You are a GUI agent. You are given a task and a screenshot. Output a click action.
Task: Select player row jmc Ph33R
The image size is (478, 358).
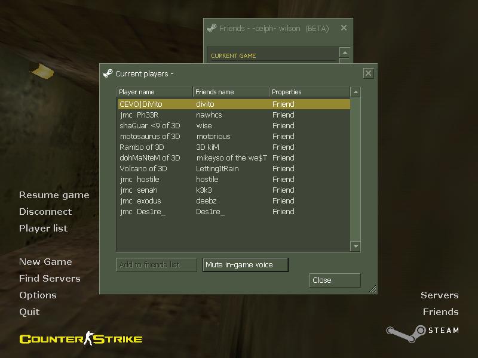234,115
